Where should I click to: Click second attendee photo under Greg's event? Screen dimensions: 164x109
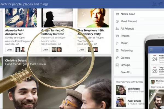pyautogui.click(x=59, y=50)
